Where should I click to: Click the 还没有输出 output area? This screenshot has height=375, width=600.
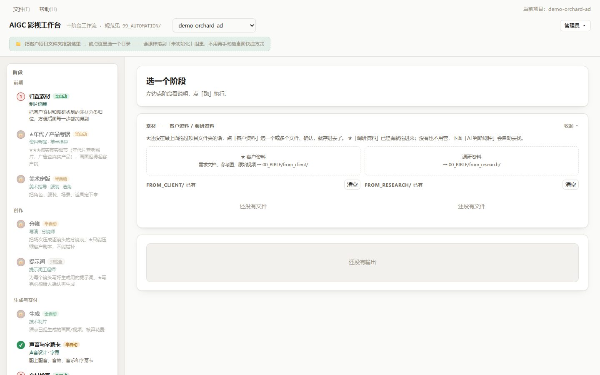point(362,262)
